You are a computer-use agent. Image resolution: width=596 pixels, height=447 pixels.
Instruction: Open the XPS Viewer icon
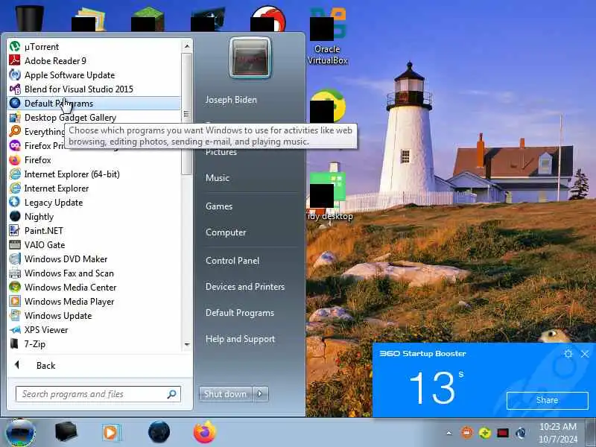(x=15, y=329)
